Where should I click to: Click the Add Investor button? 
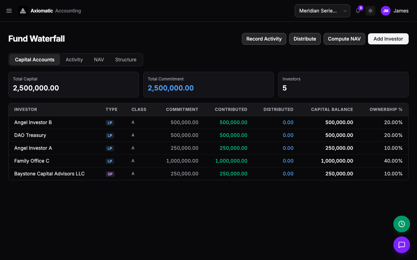[388, 39]
